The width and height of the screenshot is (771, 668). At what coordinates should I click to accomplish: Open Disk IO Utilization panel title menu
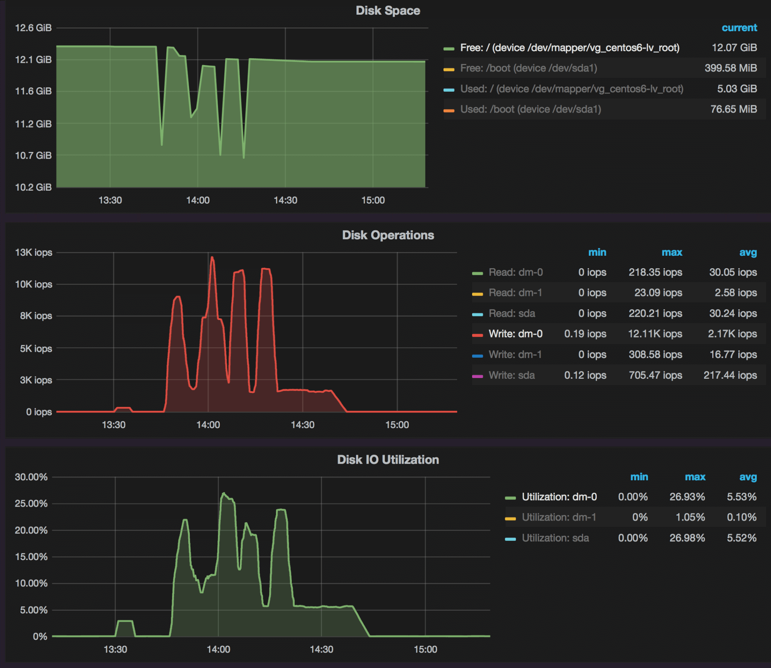tap(388, 460)
